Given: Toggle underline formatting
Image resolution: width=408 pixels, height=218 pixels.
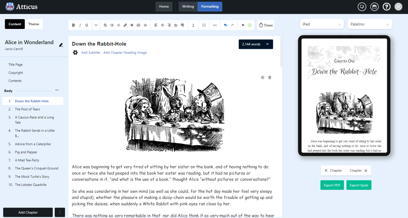Looking at the screenshot, I should [x=87, y=25].
